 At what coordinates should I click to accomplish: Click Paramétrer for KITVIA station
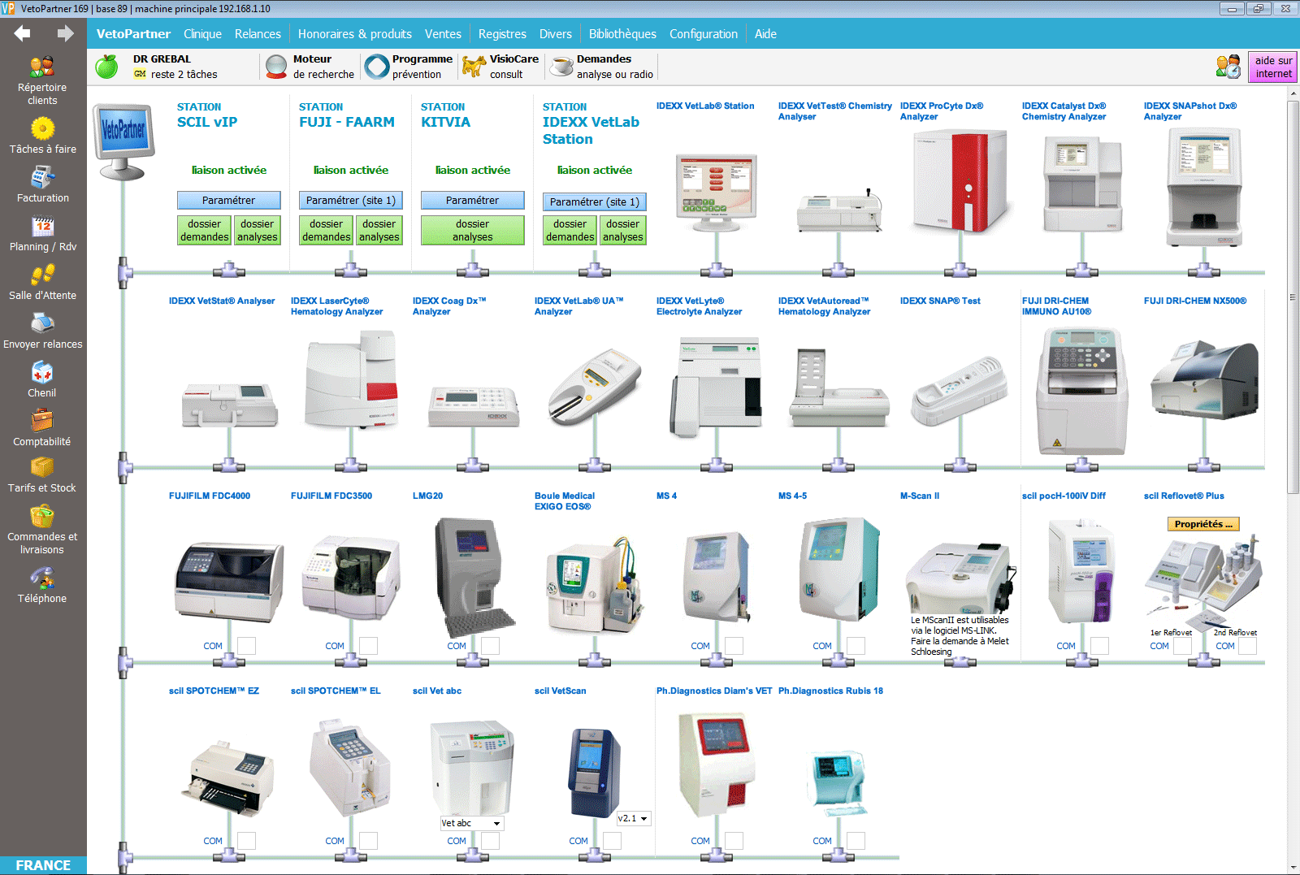pyautogui.click(x=473, y=200)
